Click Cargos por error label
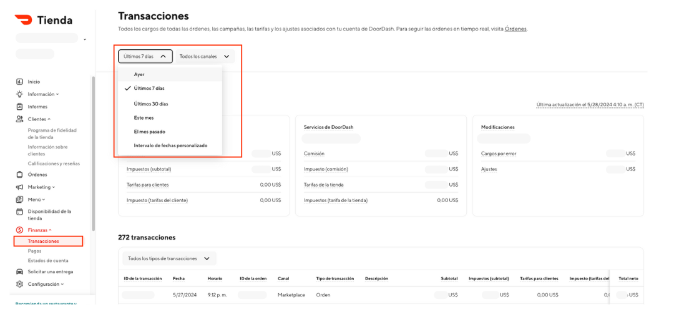Screen dimensions: 674x312 click(x=499, y=154)
